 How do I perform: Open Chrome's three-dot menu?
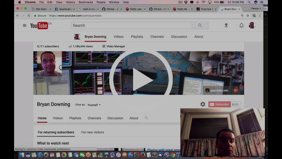point(260,16)
